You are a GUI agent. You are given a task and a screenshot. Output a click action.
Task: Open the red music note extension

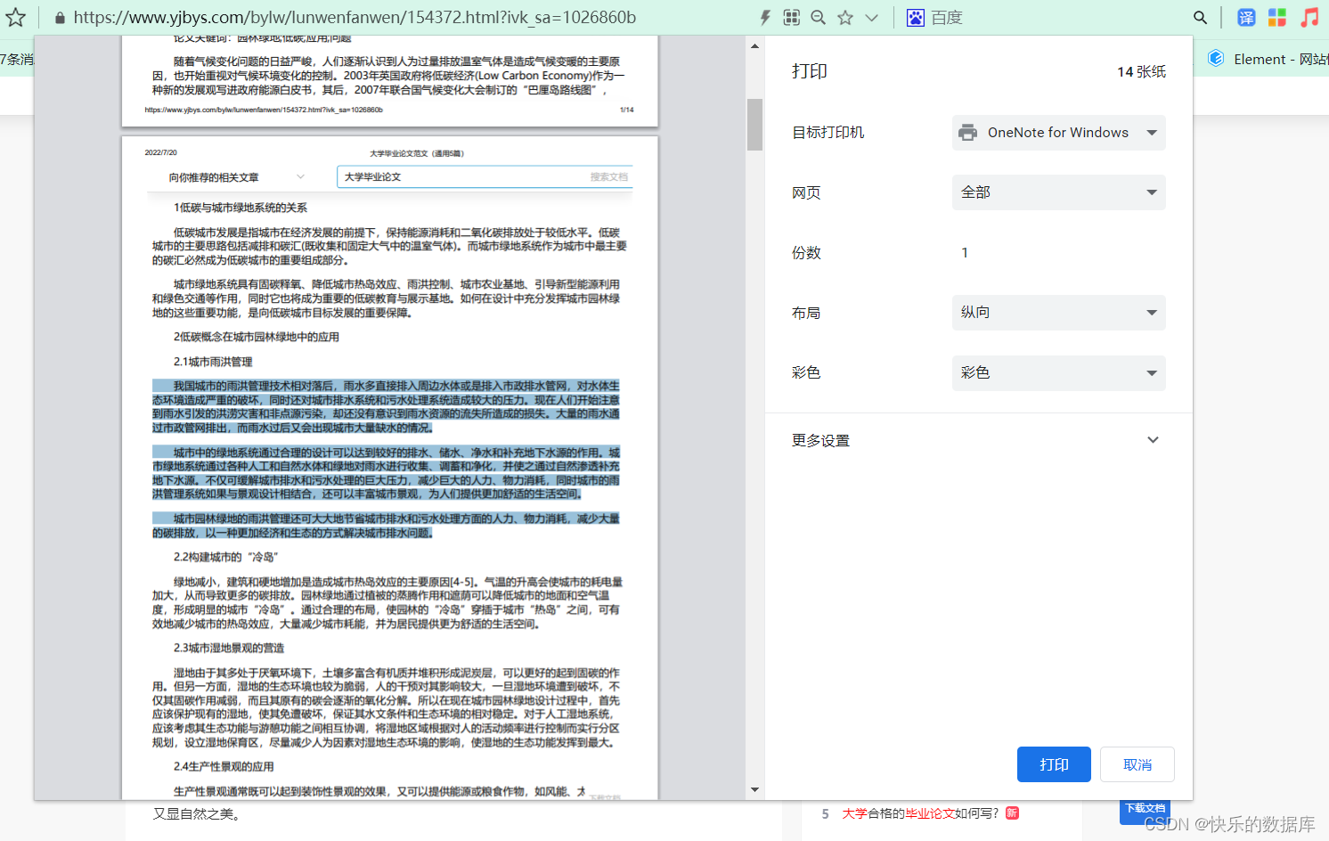1309,17
